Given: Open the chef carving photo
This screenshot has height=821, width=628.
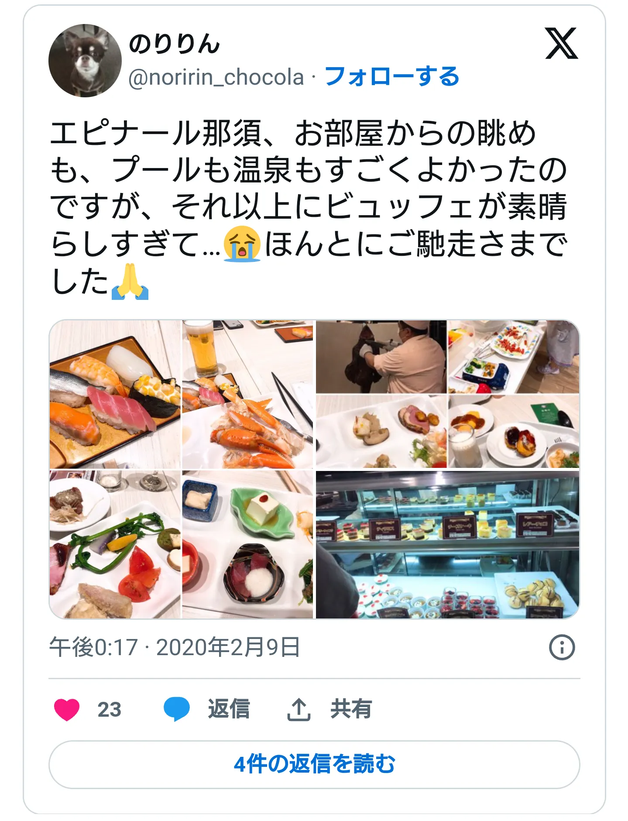Looking at the screenshot, I should [381, 357].
